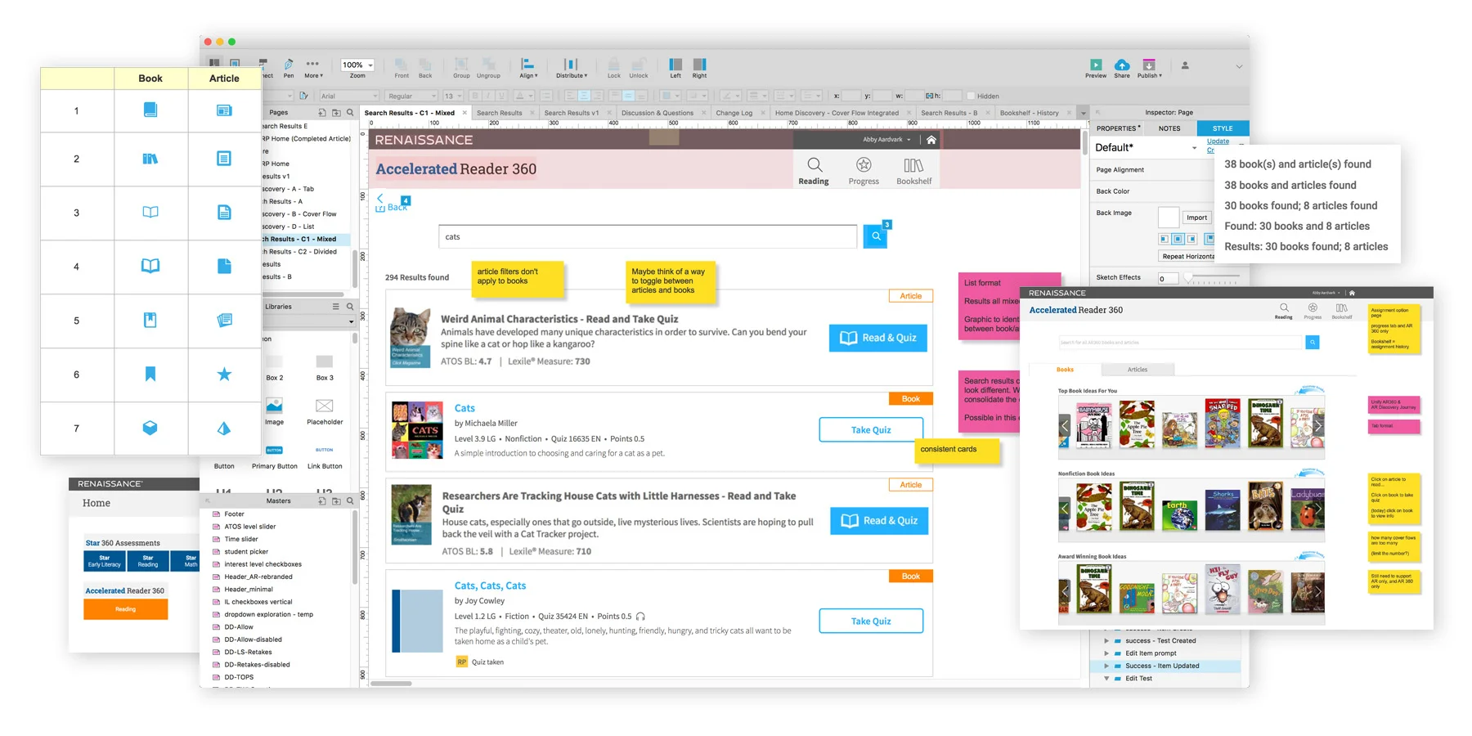Click the Back Image preview swatch
1472x736 pixels.
coord(1169,217)
